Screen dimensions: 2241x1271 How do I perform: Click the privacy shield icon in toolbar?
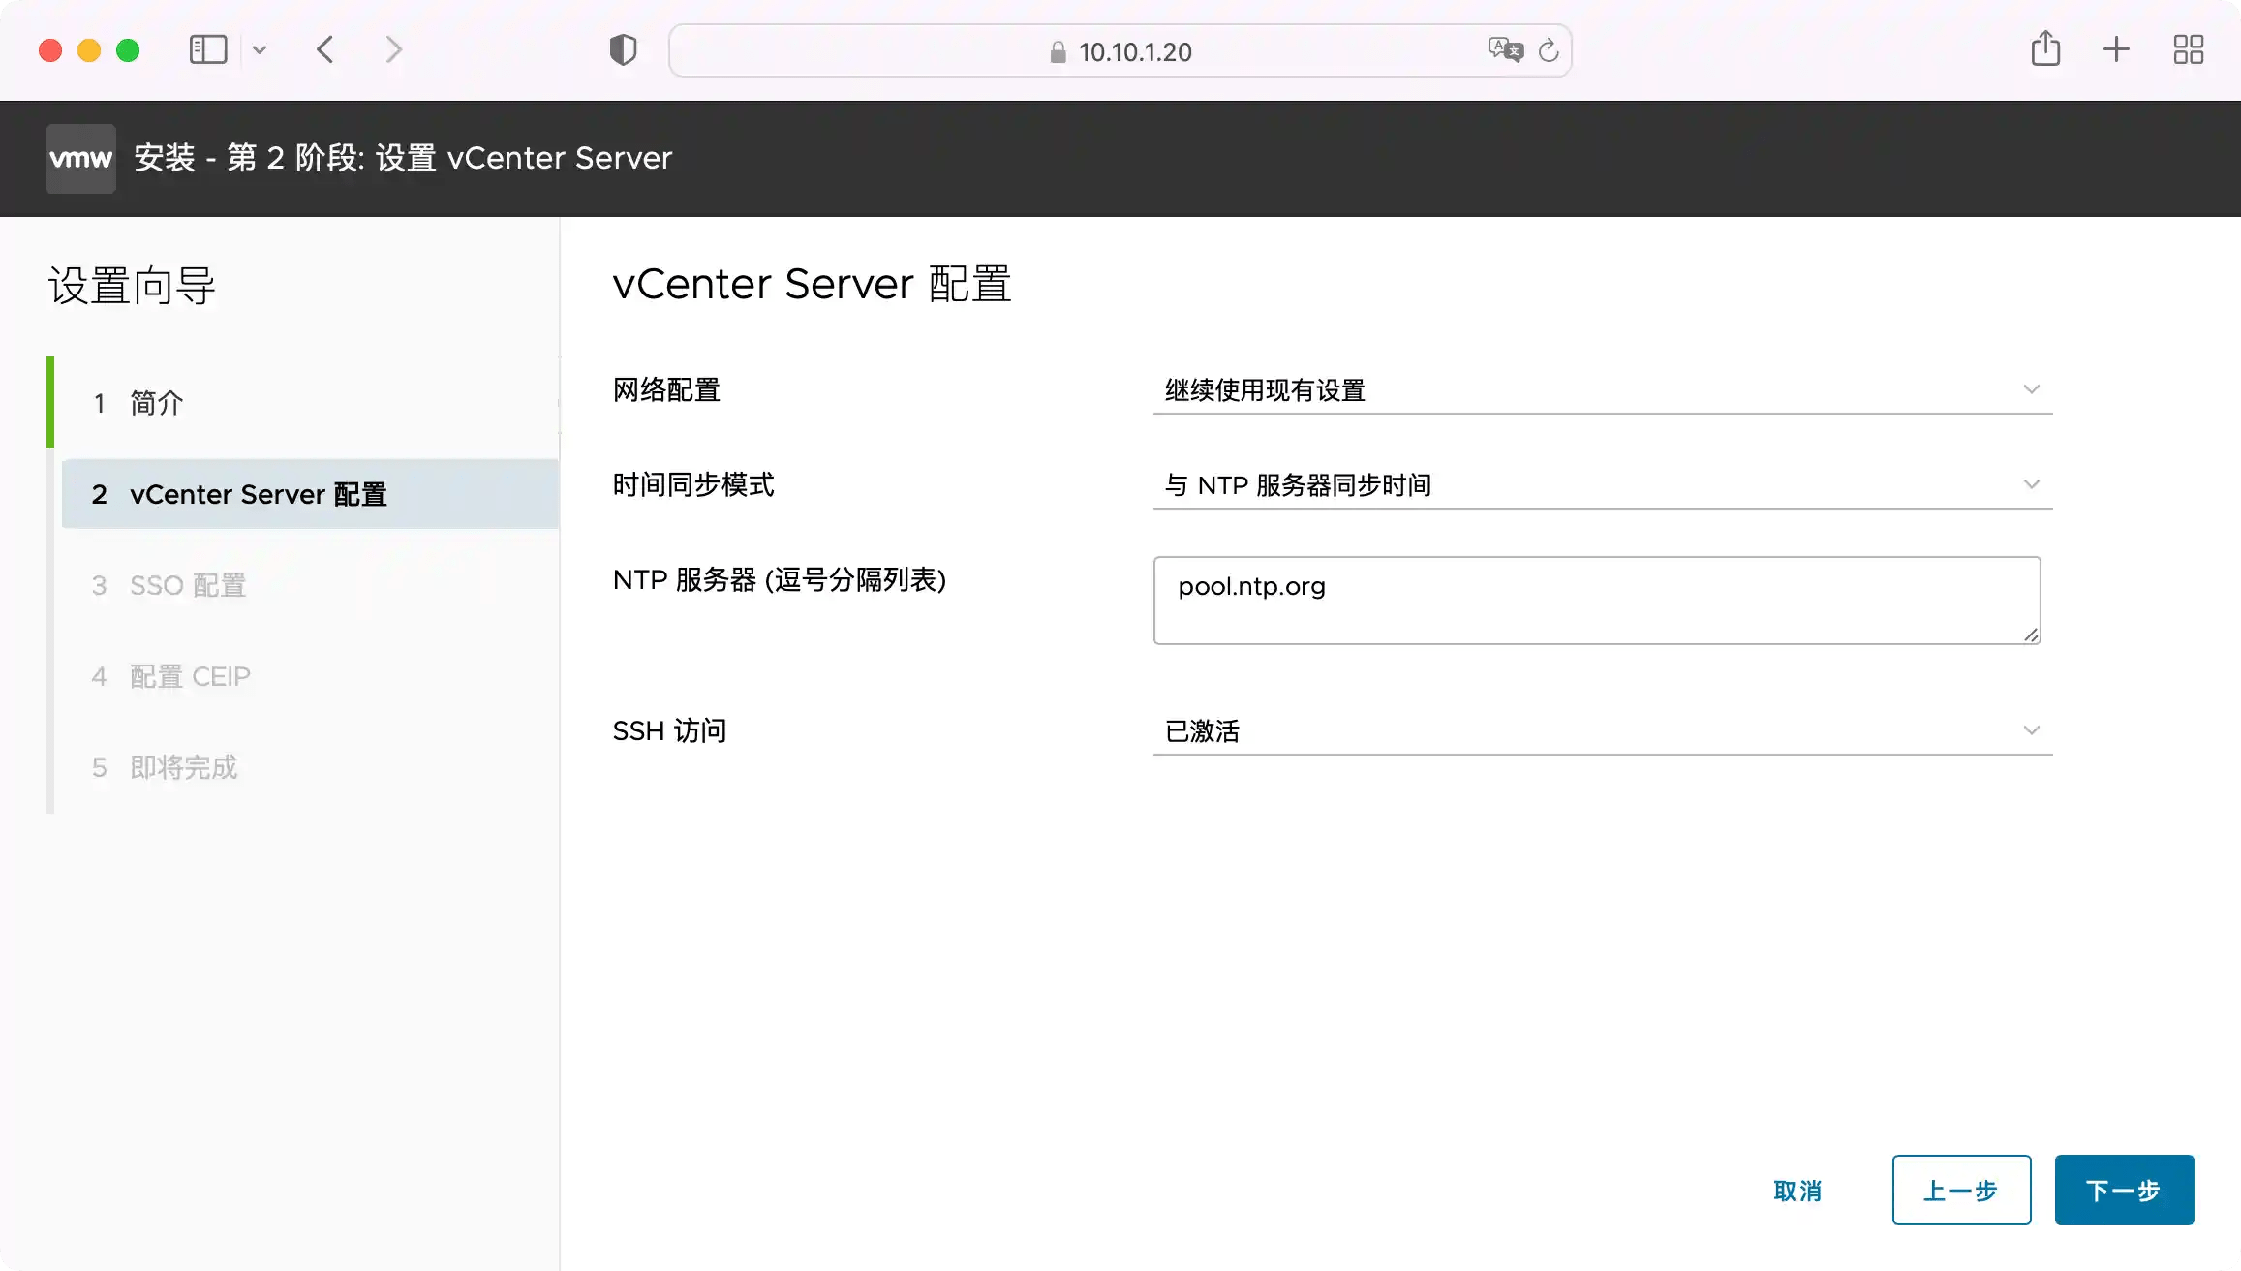[623, 48]
